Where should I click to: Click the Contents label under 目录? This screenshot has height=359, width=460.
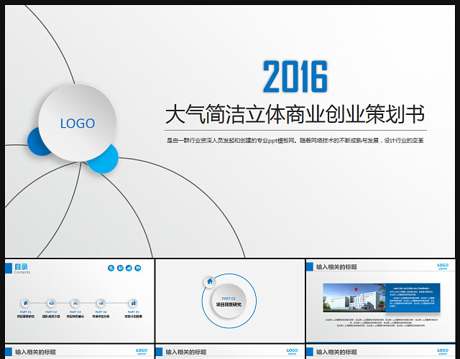(22, 272)
